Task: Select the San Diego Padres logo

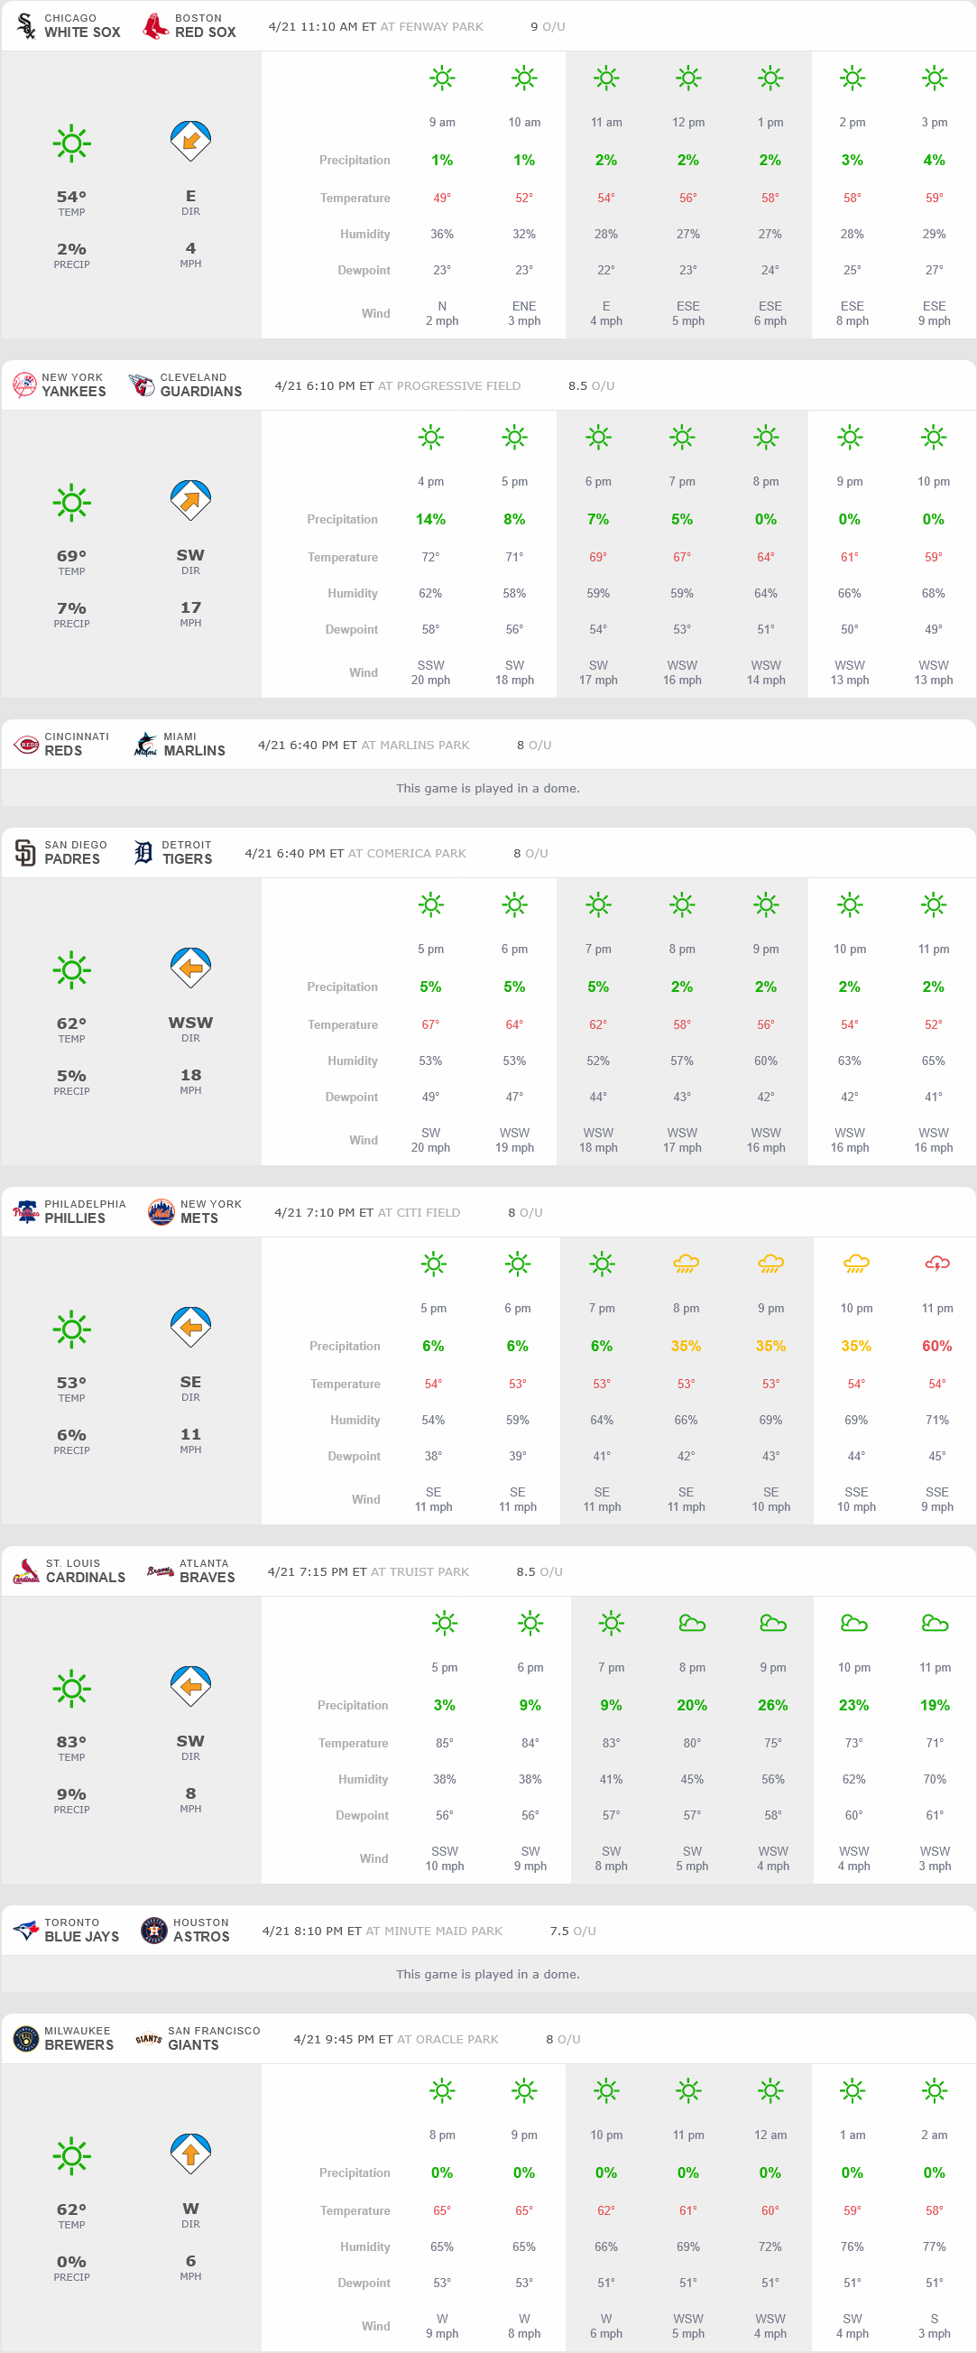Action: pos(25,852)
